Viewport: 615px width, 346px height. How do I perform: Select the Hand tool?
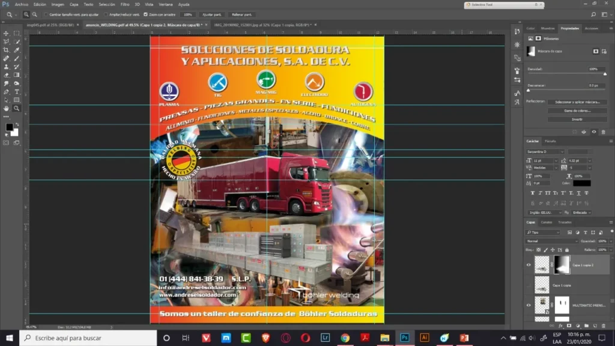click(6, 108)
